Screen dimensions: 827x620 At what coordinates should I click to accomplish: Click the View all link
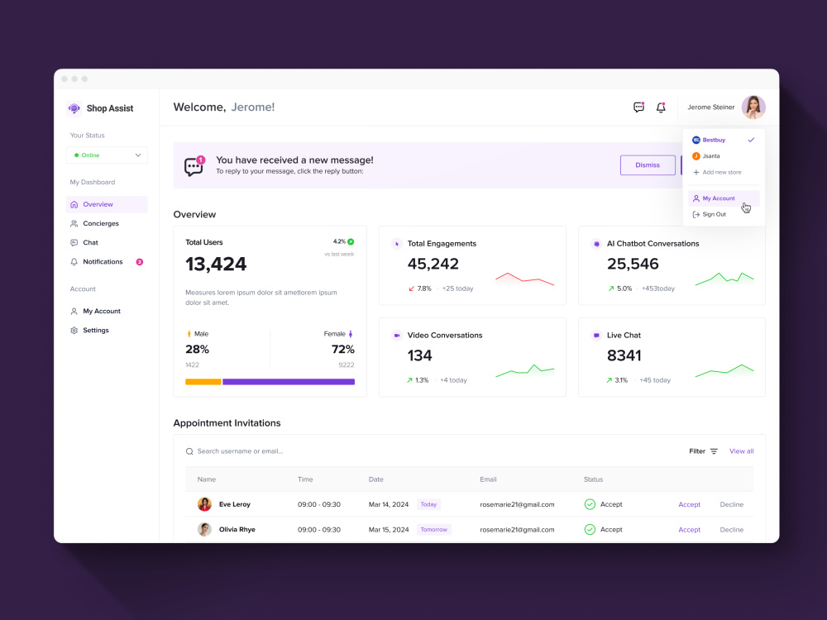742,451
